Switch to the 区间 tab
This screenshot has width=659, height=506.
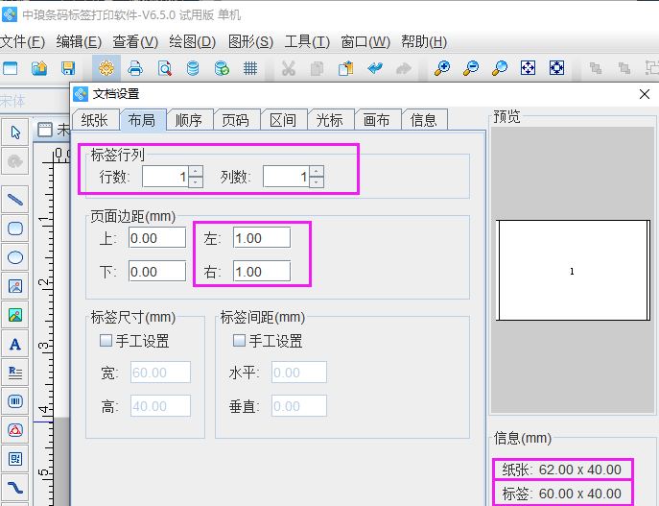[283, 120]
